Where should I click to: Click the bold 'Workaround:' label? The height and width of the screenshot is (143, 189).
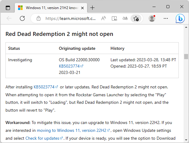[x=18, y=122]
